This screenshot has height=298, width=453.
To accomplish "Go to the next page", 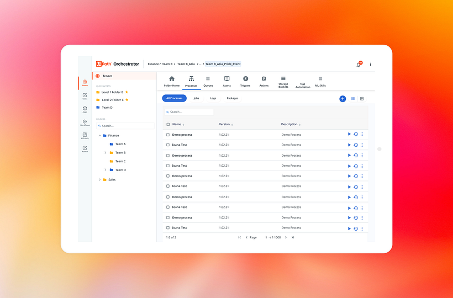I will coord(286,237).
